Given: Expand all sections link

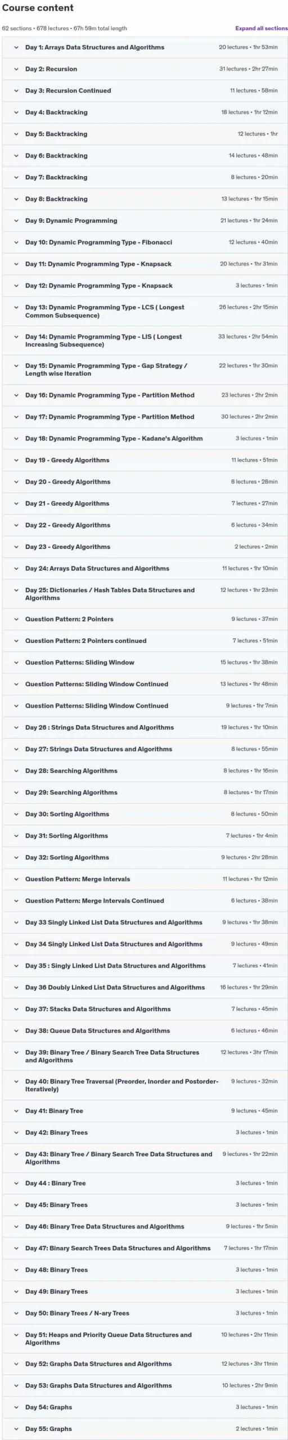Looking at the screenshot, I should click(x=261, y=28).
